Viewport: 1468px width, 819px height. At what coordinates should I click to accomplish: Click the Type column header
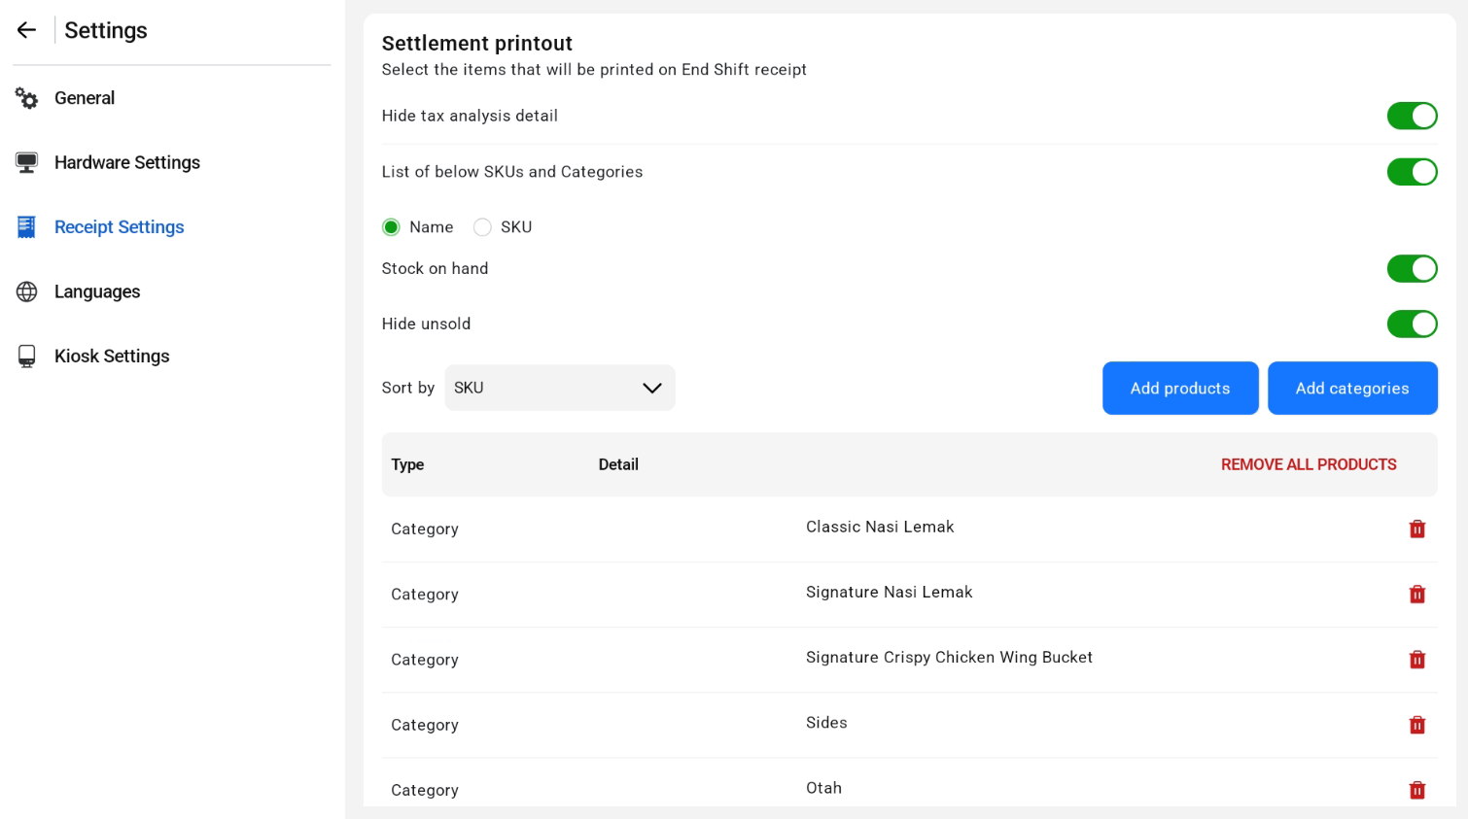[407, 464]
